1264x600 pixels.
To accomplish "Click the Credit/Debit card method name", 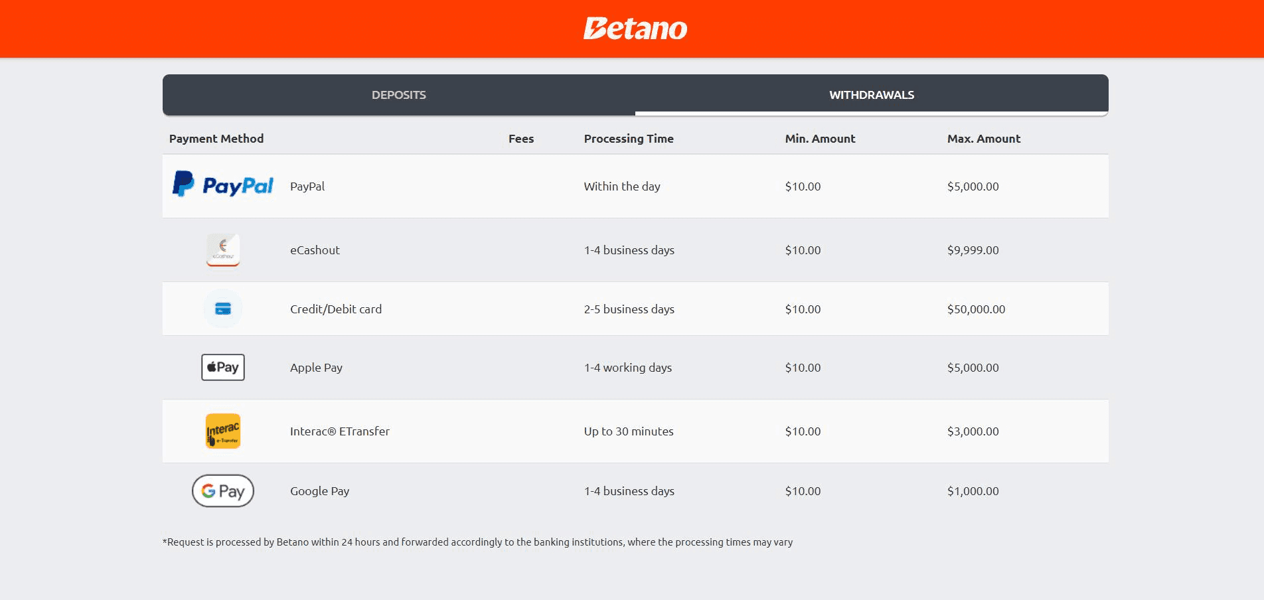I will (x=336, y=309).
